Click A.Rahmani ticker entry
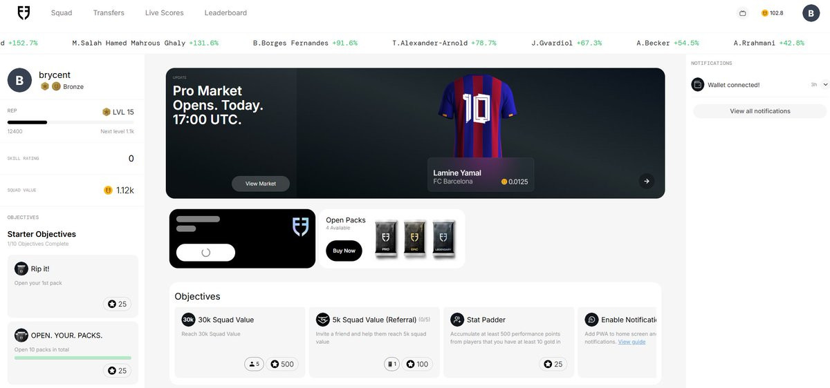830x388 pixels. 769,43
